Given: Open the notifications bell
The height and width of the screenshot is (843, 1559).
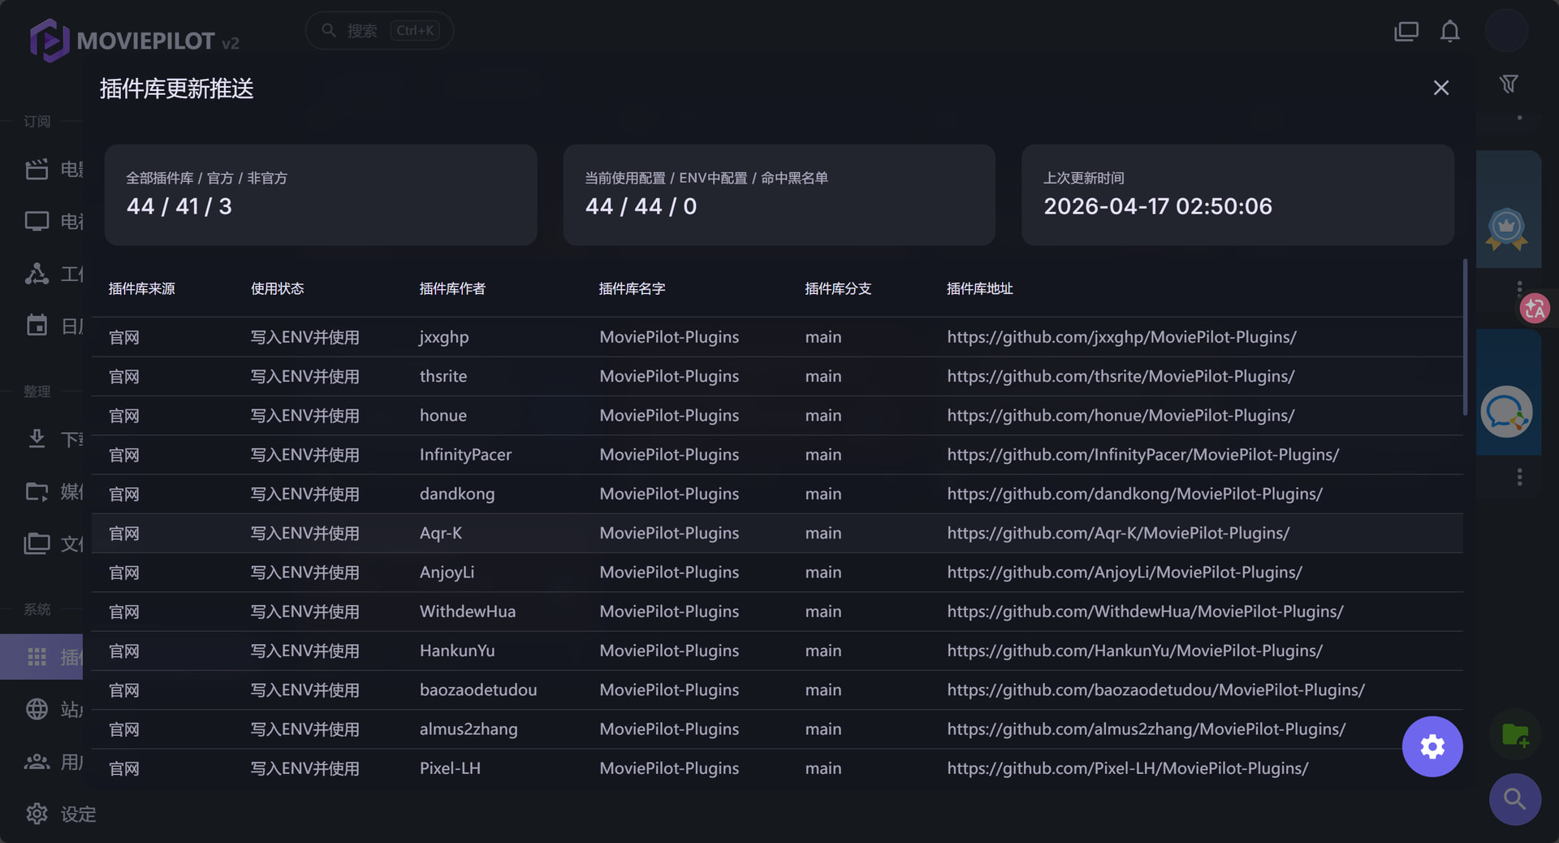Looking at the screenshot, I should click(x=1450, y=32).
